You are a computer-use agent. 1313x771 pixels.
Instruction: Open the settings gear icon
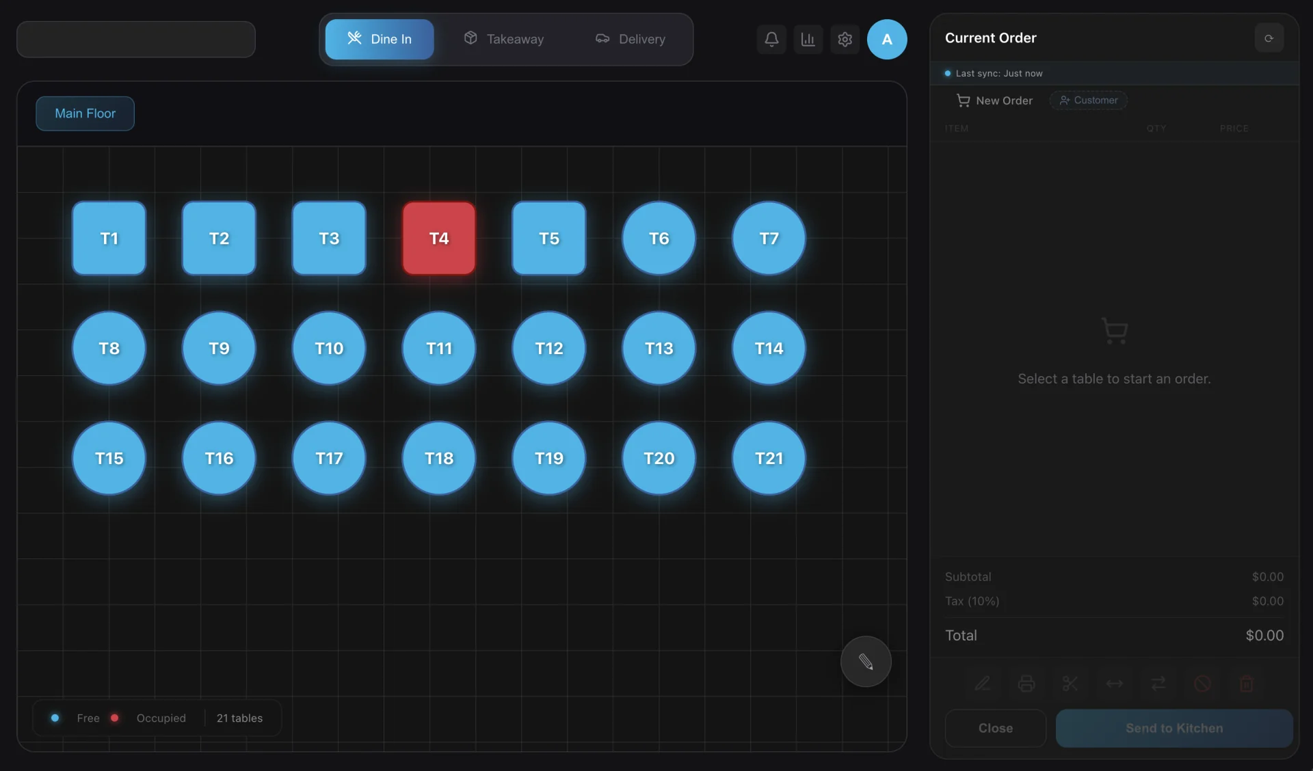click(845, 39)
